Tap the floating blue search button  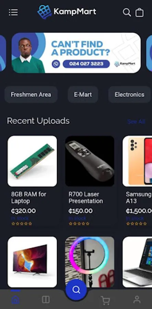click(x=76, y=290)
